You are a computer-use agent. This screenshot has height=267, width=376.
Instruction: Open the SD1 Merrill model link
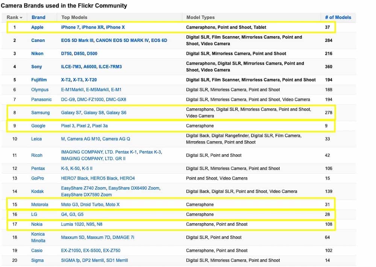117,260
